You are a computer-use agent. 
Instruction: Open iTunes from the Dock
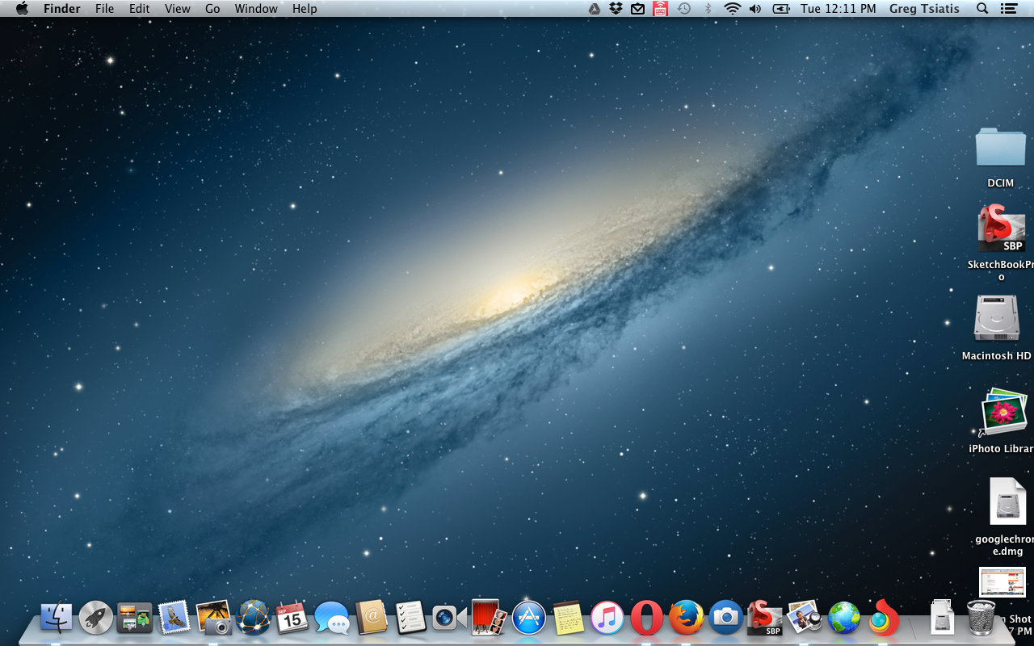[x=607, y=619]
